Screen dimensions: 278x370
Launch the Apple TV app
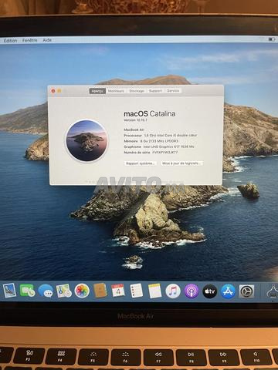[210, 291]
